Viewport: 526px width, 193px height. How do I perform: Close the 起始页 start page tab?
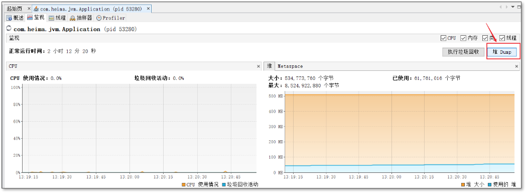coord(29,9)
